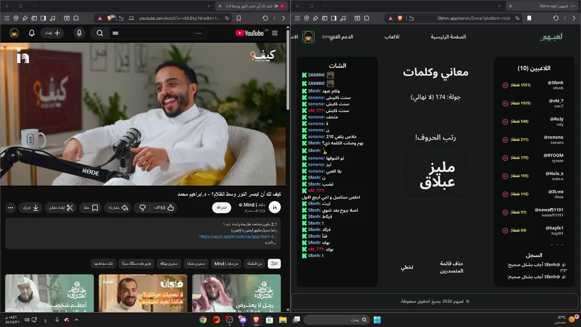Open الالعاب nav item
581x327 pixels.
point(392,37)
